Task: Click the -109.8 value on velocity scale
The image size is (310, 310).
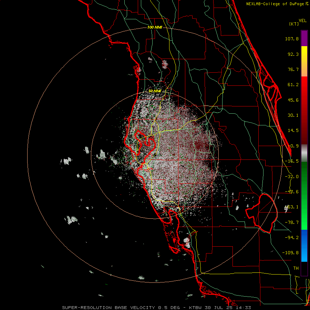Action: (x=290, y=253)
